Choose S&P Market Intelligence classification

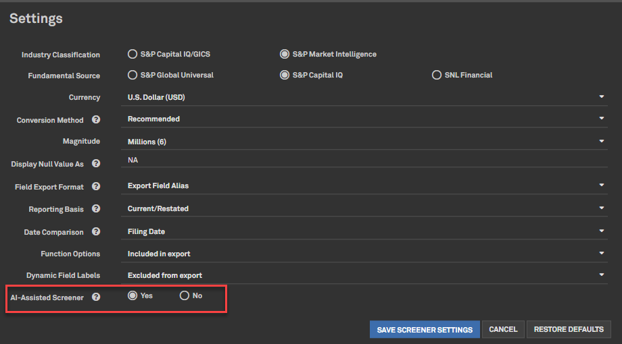(x=285, y=54)
